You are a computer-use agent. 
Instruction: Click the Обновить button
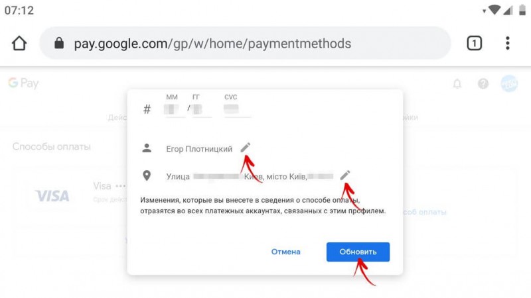tap(358, 252)
